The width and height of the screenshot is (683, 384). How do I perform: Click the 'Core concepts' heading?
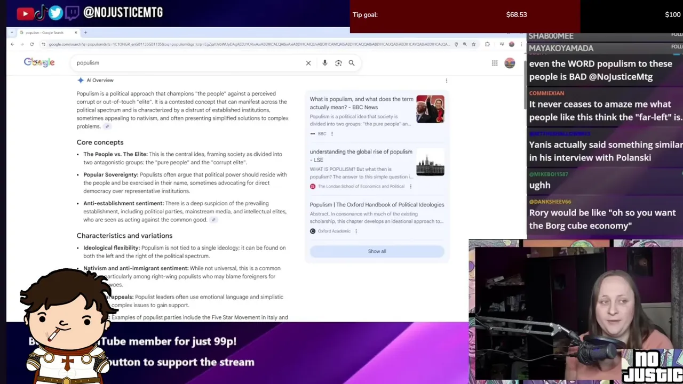pyautogui.click(x=100, y=142)
